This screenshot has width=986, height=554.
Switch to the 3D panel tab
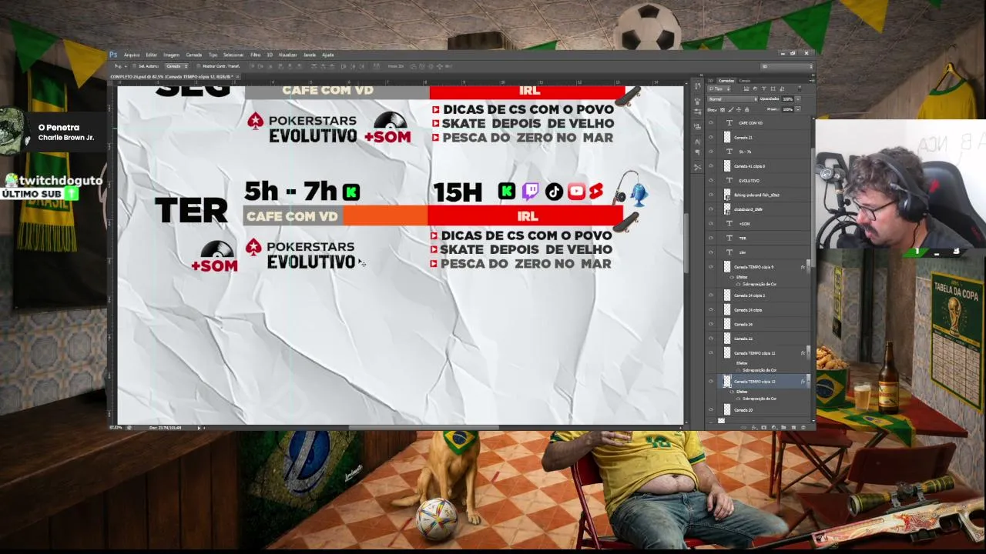tap(711, 80)
